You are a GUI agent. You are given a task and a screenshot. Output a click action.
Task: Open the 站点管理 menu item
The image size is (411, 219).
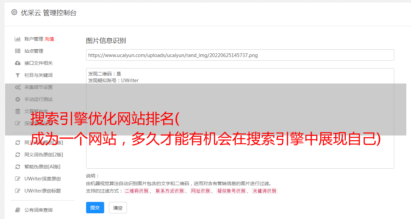[34, 51]
